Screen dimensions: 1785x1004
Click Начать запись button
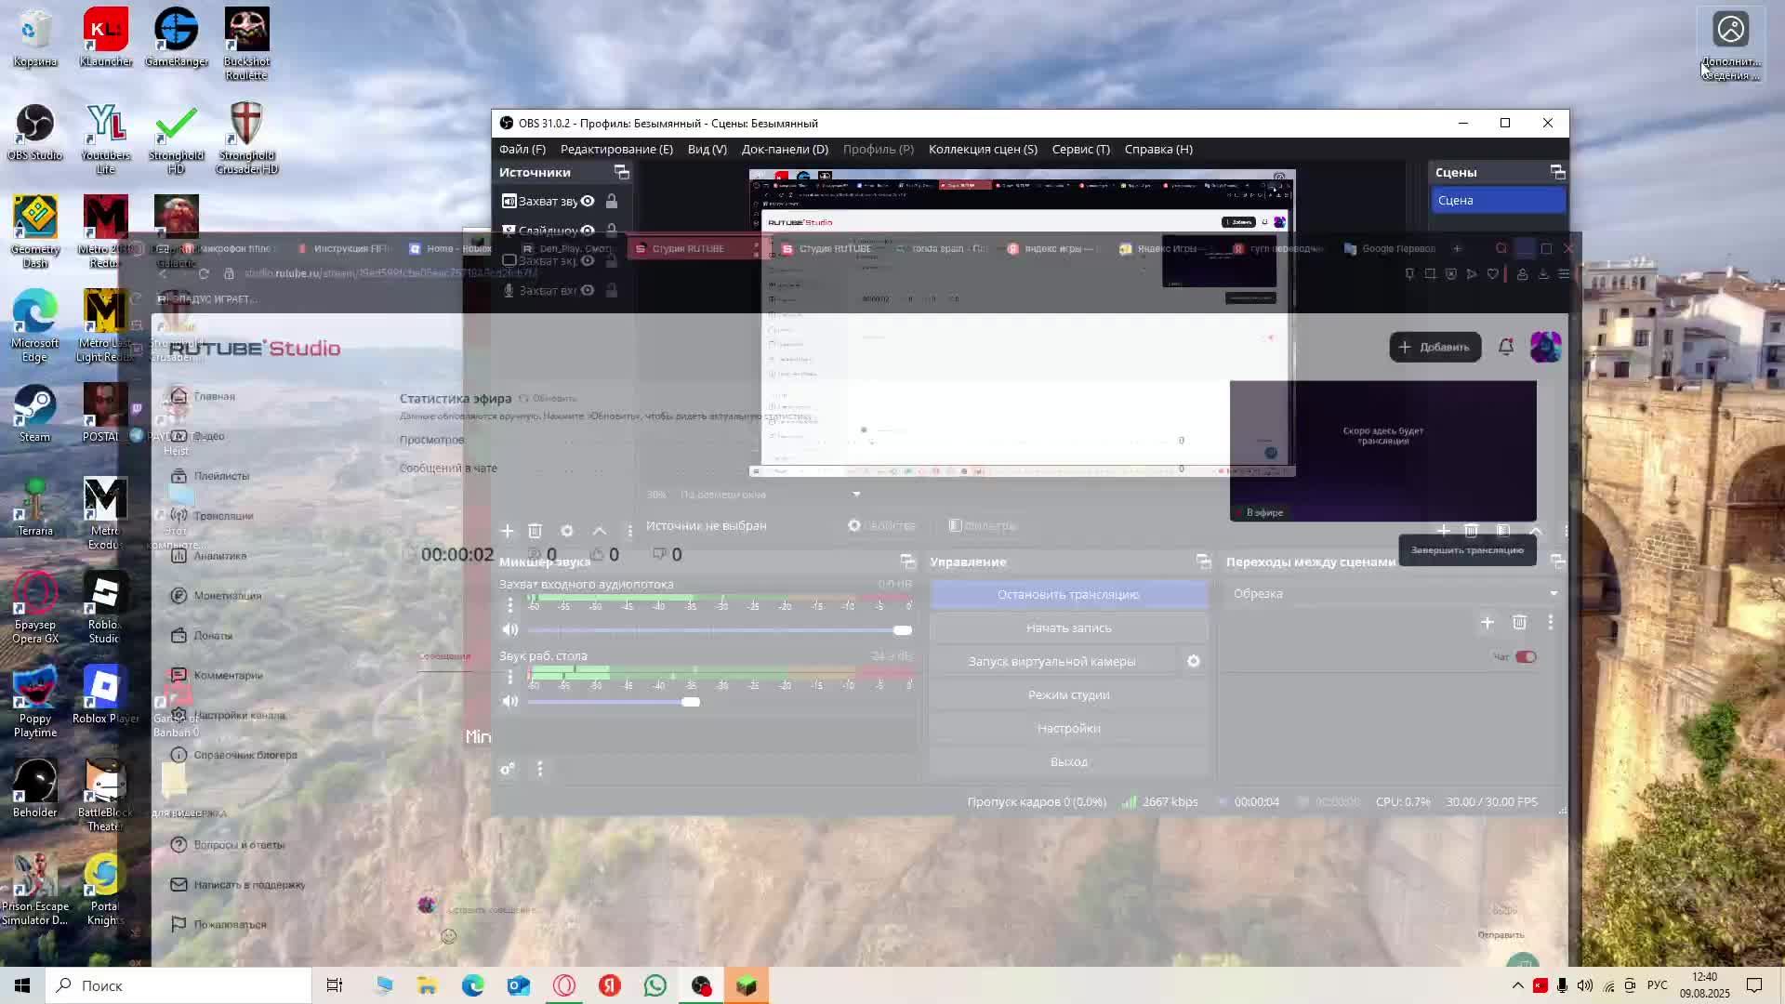pos(1068,627)
